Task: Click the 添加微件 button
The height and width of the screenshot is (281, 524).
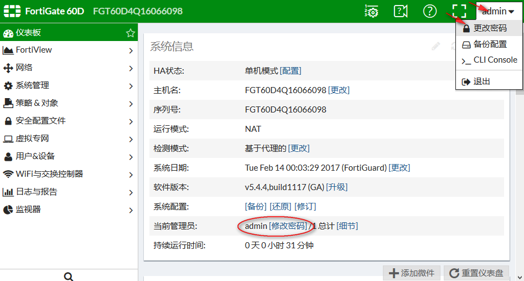Action: pyautogui.click(x=412, y=273)
